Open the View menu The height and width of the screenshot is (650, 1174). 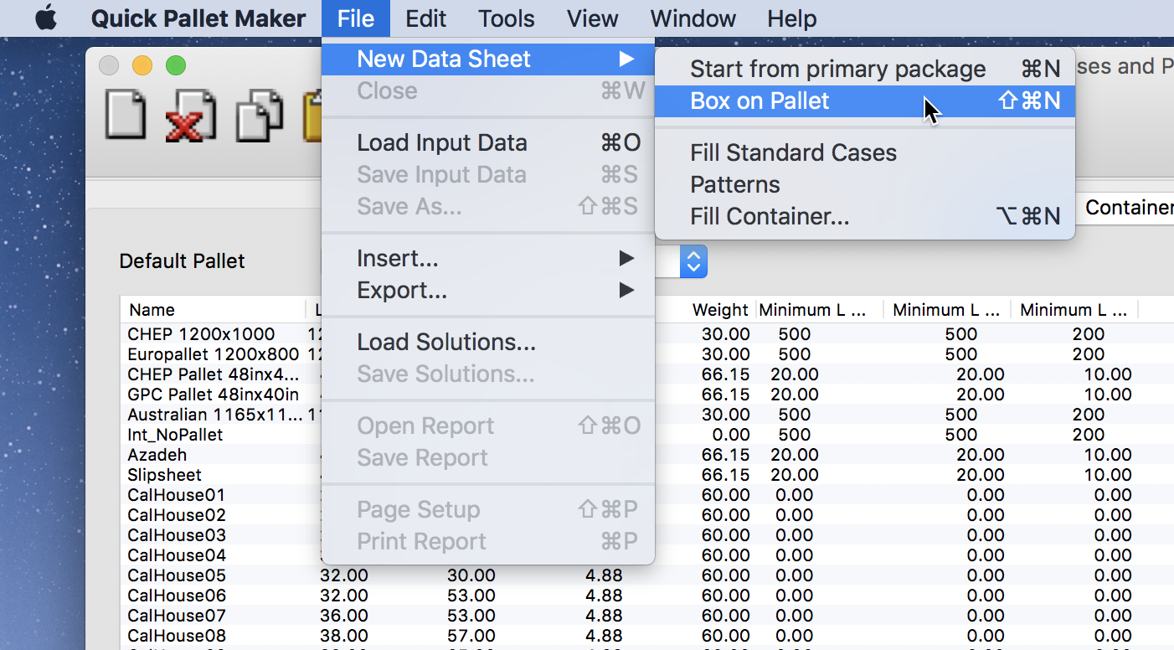tap(593, 18)
